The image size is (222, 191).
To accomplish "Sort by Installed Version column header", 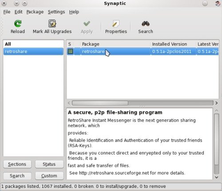I will (x=174, y=44).
